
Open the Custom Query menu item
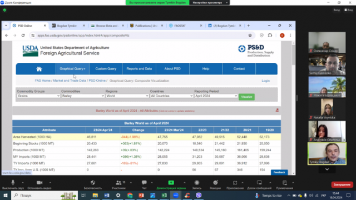tap(106, 69)
